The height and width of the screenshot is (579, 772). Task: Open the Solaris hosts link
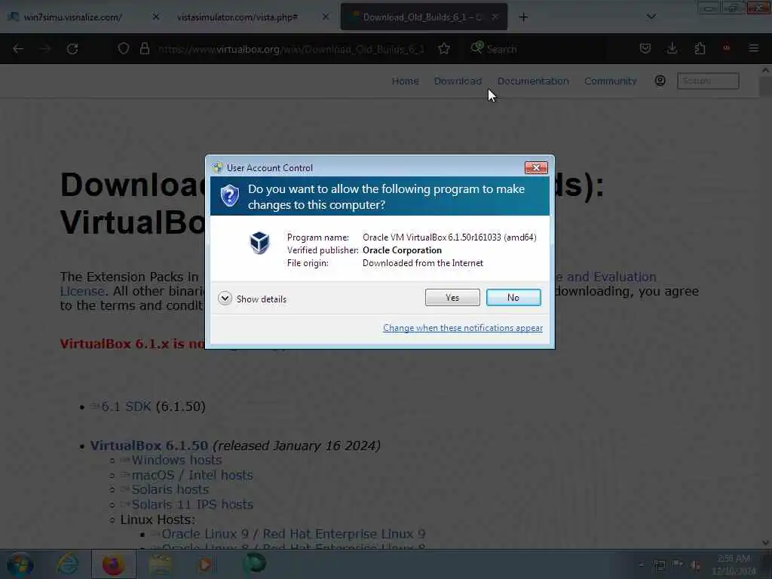[170, 489]
